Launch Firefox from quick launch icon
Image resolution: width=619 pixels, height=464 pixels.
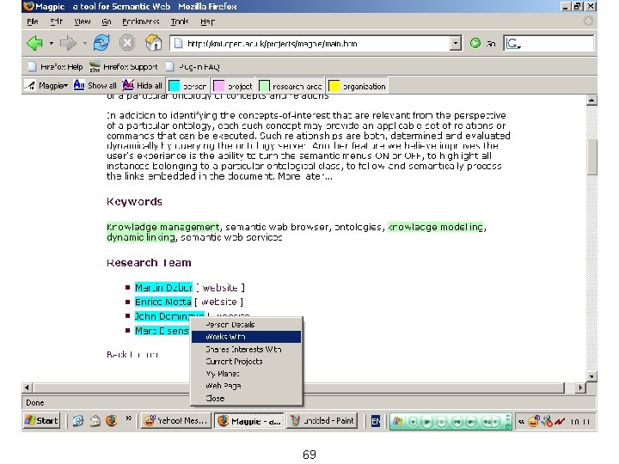tap(111, 420)
